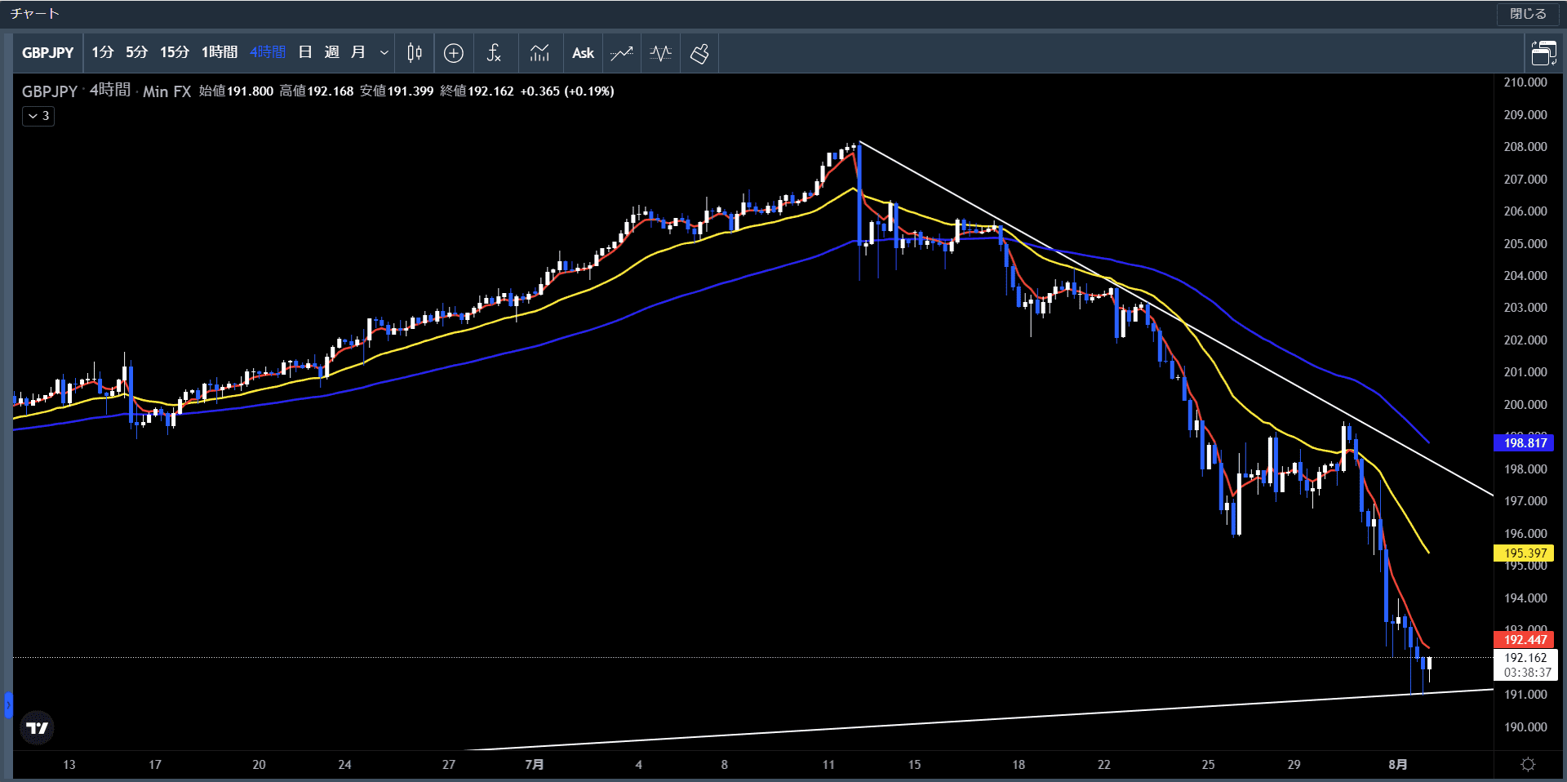1567x782 pixels.
Task: Switch to the monthly 月 timeframe
Action: (357, 53)
